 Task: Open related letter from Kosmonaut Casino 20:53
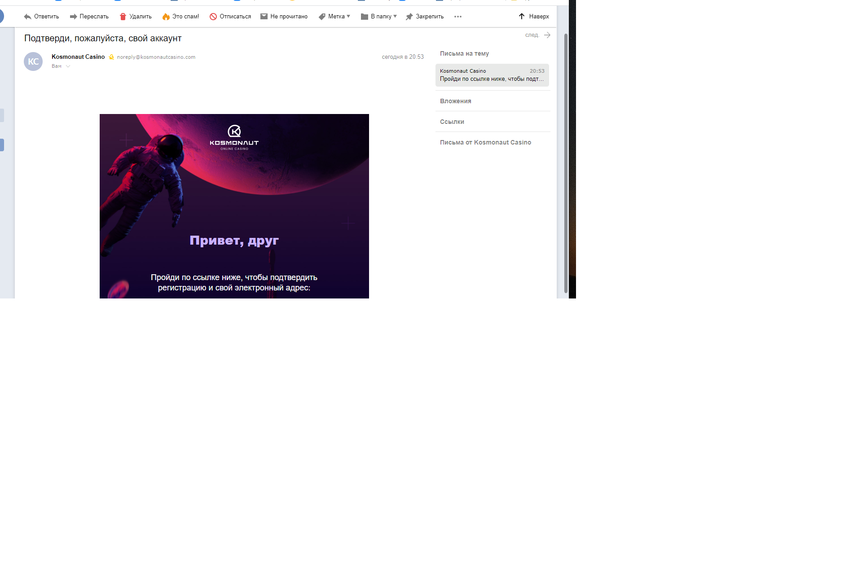coord(492,75)
